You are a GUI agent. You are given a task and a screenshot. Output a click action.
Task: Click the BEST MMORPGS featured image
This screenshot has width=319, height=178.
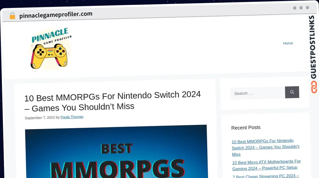115,153
